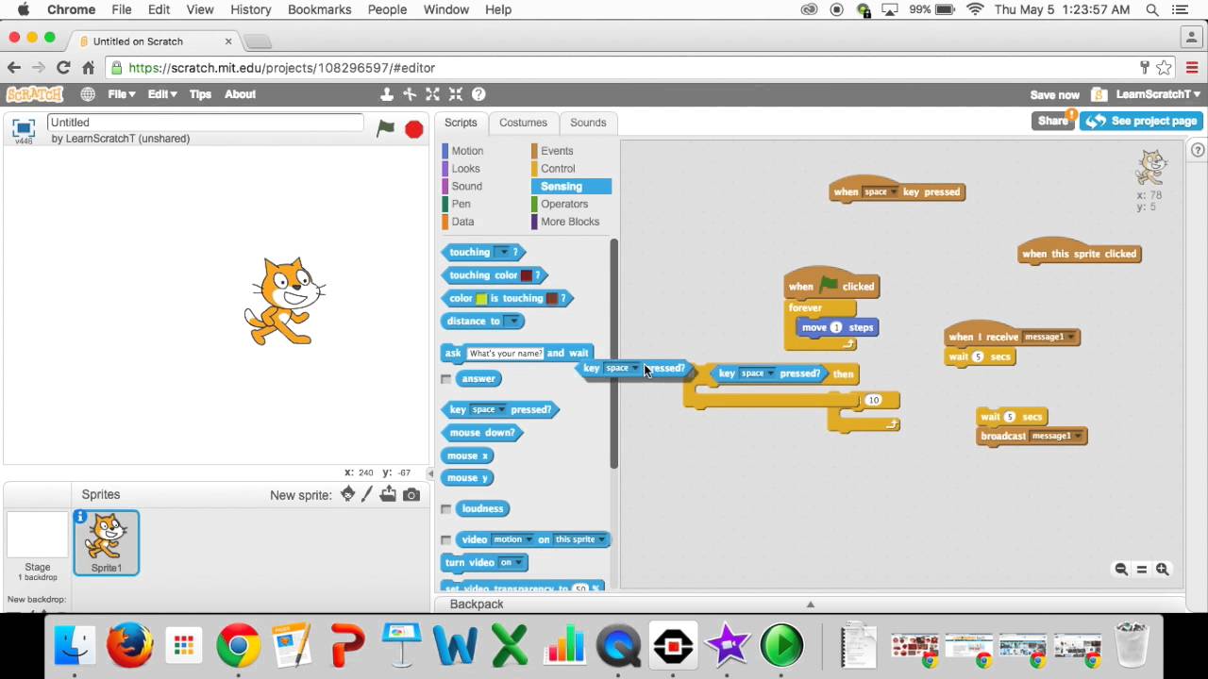Zoom out the scripts area

tap(1121, 570)
